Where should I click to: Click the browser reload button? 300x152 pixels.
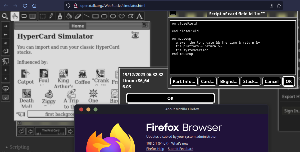[25, 6]
